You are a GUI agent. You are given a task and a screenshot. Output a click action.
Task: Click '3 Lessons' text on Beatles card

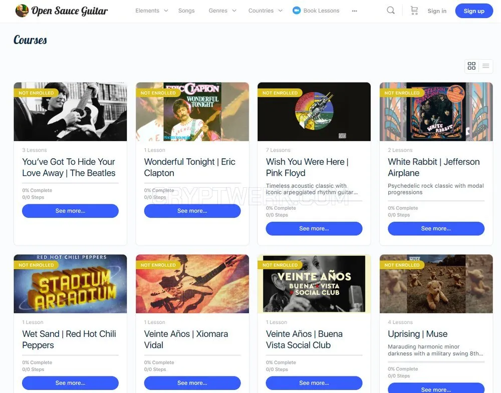[35, 150]
